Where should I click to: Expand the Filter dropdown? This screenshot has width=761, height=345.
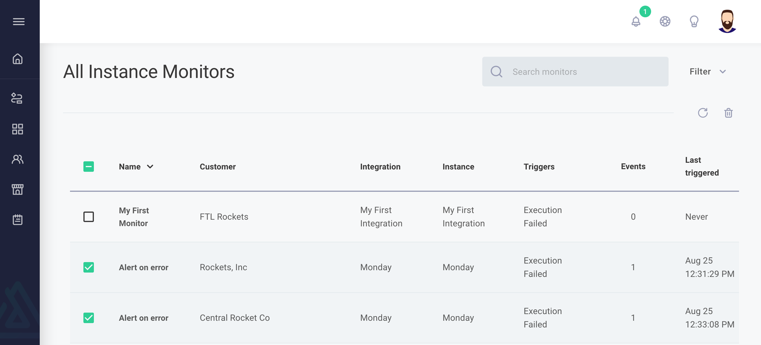click(708, 72)
